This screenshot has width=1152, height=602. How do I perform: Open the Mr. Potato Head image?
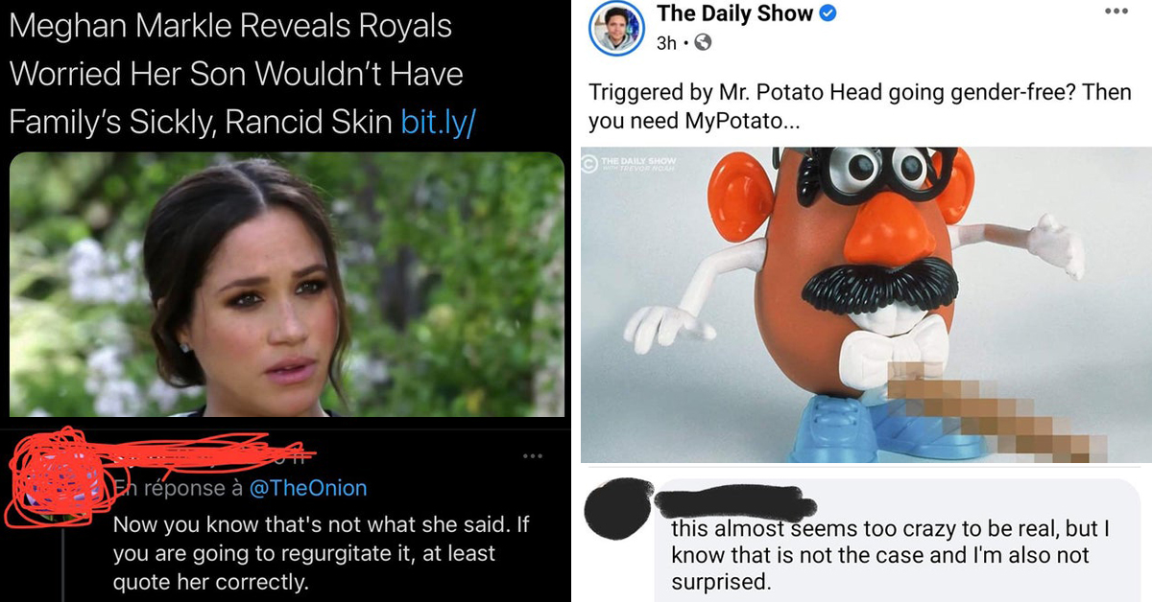pyautogui.click(x=866, y=304)
